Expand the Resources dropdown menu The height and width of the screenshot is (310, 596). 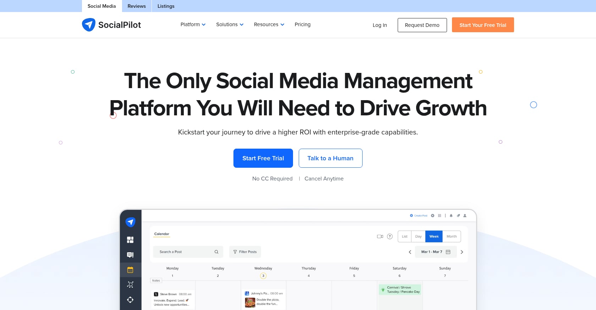pyautogui.click(x=269, y=24)
